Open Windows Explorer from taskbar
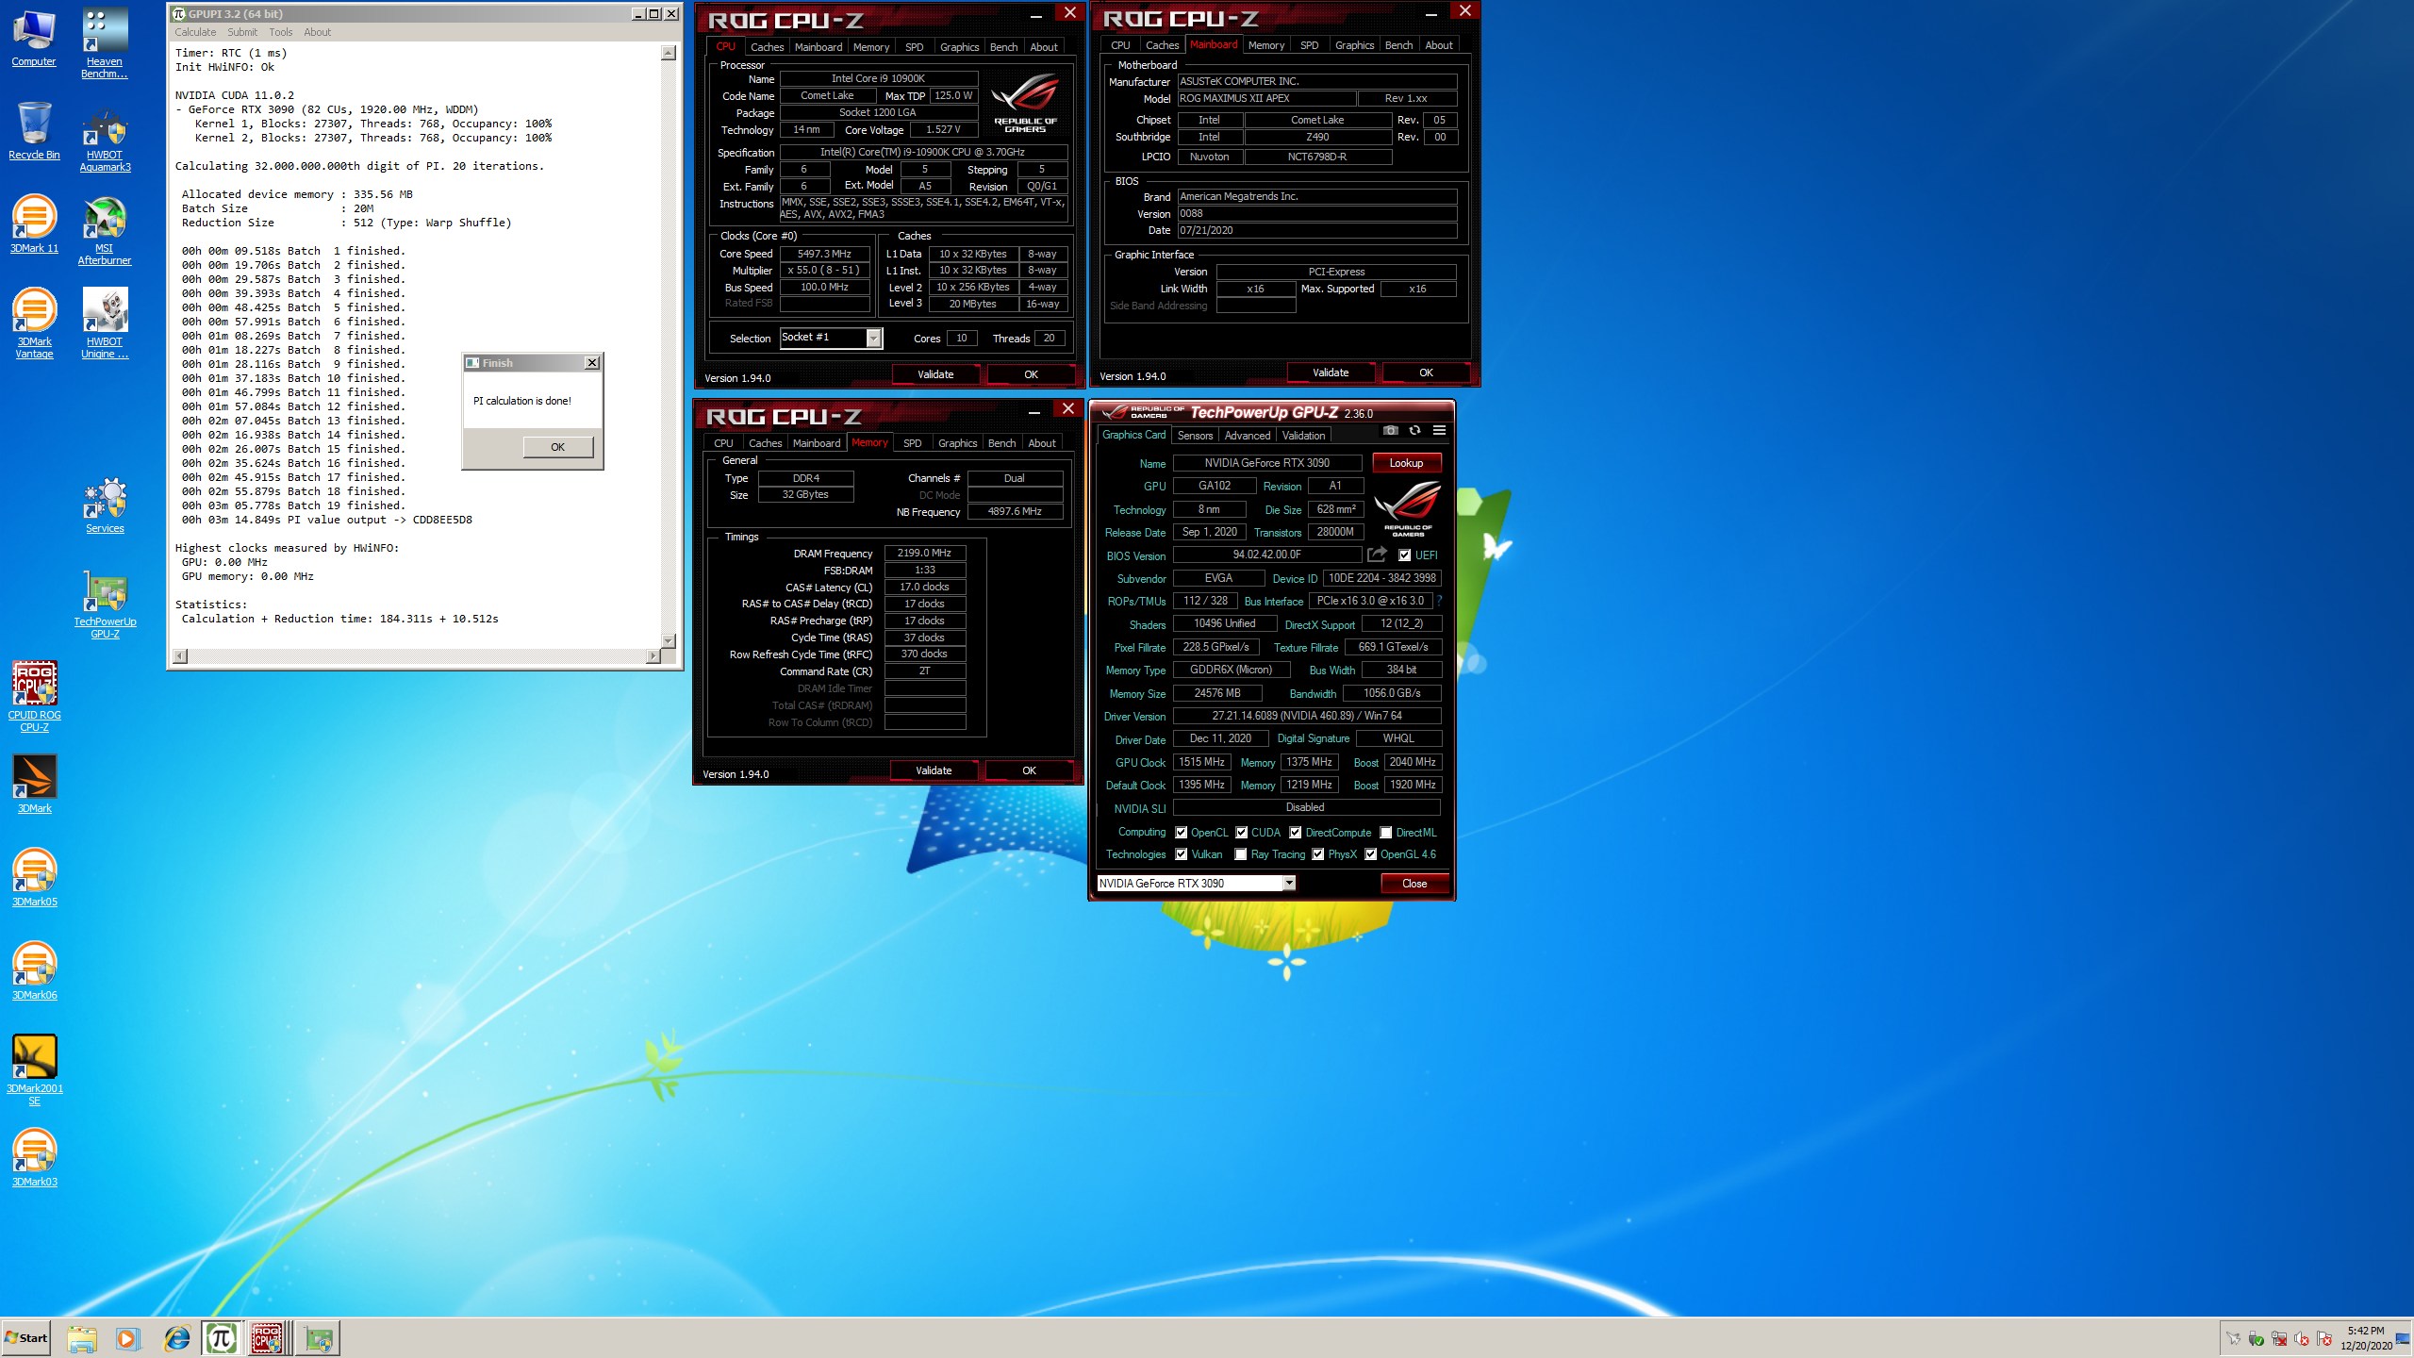This screenshot has width=2414, height=1358. 82,1338
